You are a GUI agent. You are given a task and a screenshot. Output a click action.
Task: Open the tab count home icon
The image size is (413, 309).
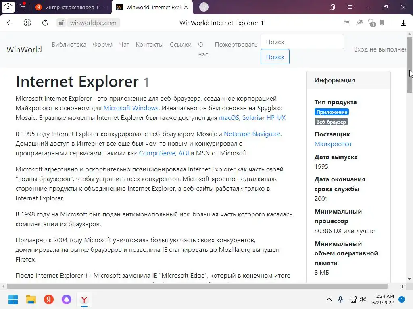pos(8,7)
